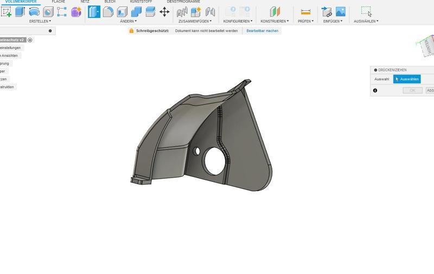Click the 'Schreibgeschützt:' label

[x=152, y=31]
